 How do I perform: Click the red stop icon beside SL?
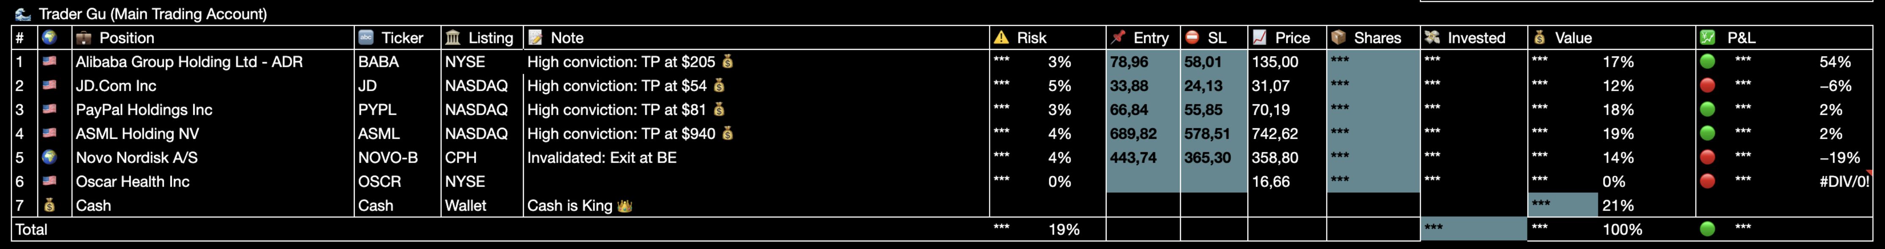pos(1192,37)
